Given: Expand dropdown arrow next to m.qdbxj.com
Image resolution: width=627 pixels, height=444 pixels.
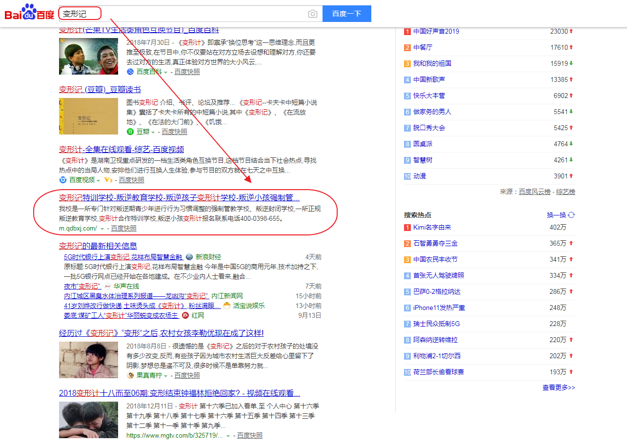Looking at the screenshot, I should pyautogui.click(x=102, y=229).
